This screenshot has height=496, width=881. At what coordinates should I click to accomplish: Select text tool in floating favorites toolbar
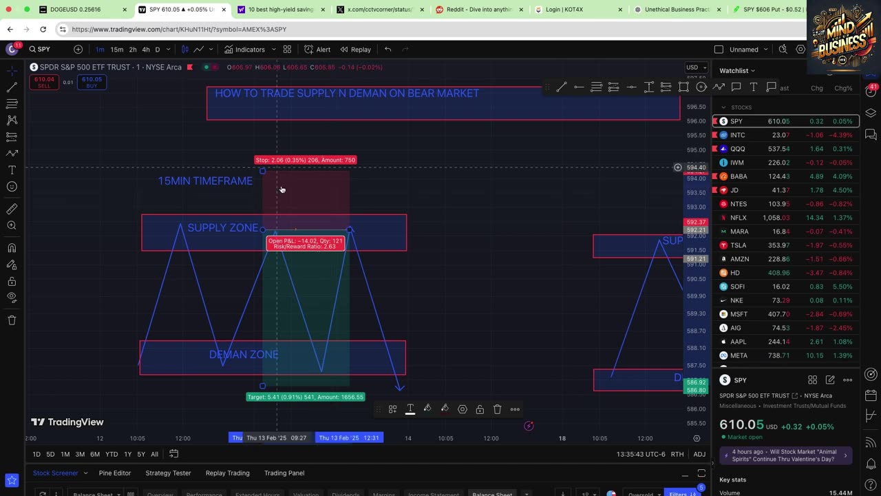pos(754,87)
